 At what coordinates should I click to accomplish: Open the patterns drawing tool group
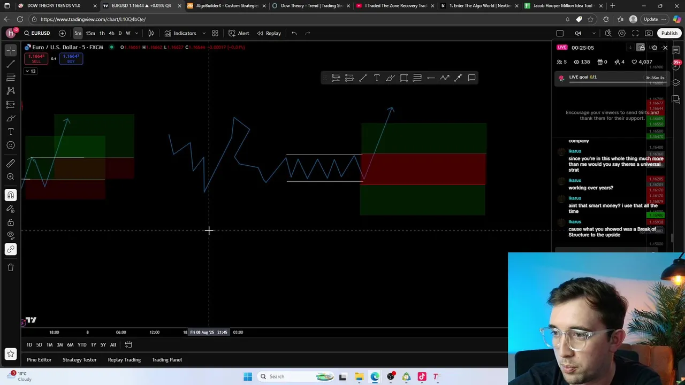click(11, 91)
